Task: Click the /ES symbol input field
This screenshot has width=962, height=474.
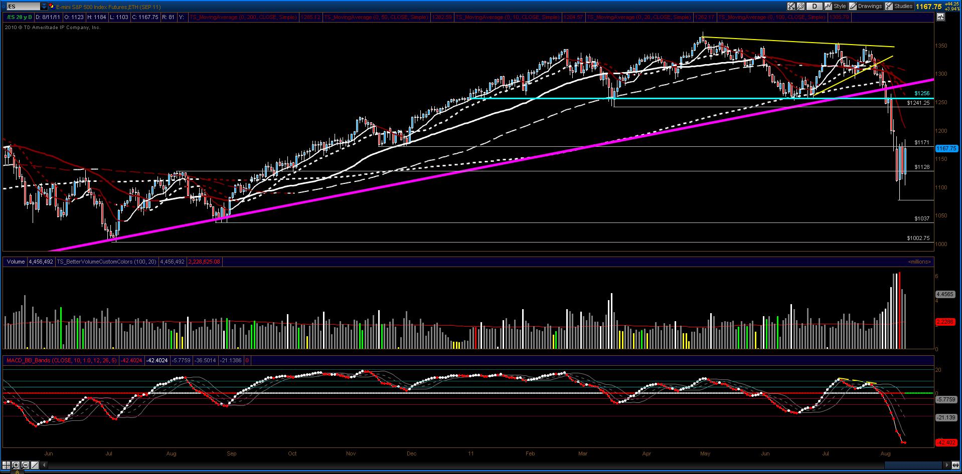Action: click(23, 7)
